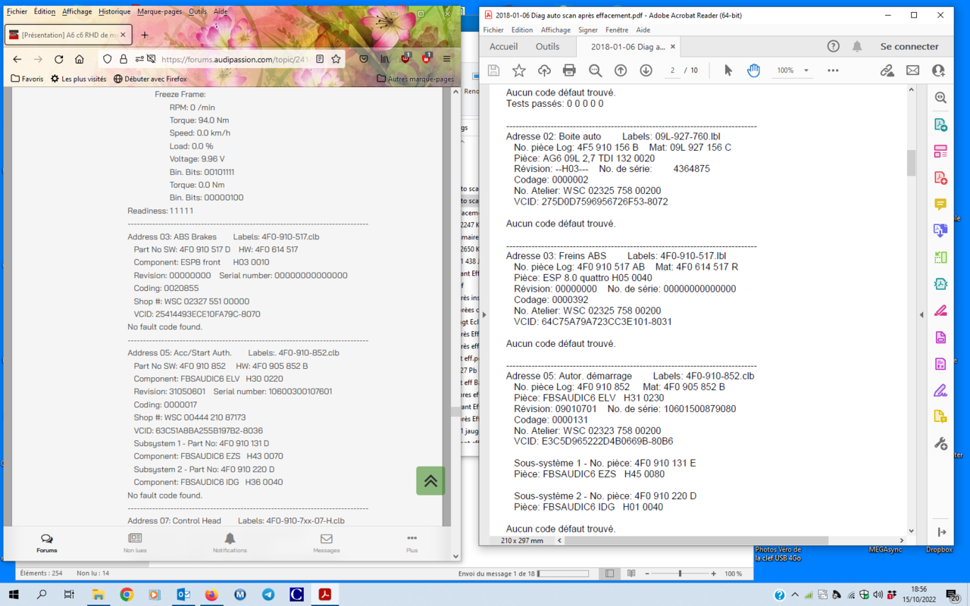970x606 pixels.
Task: Select the Hand pan tool in Acrobat
Action: [x=753, y=70]
